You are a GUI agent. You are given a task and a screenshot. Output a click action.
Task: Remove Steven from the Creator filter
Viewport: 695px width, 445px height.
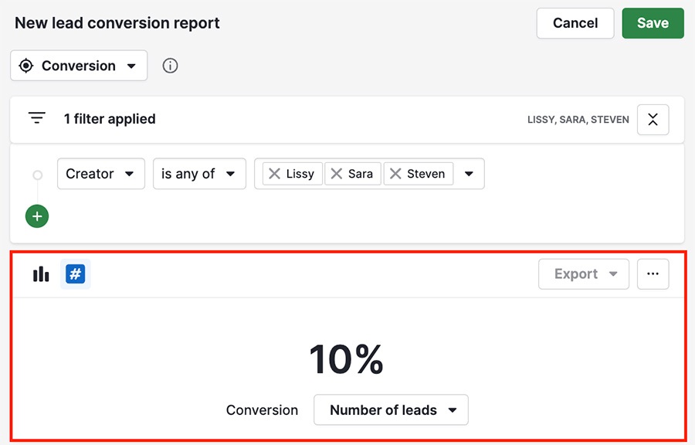[396, 173]
